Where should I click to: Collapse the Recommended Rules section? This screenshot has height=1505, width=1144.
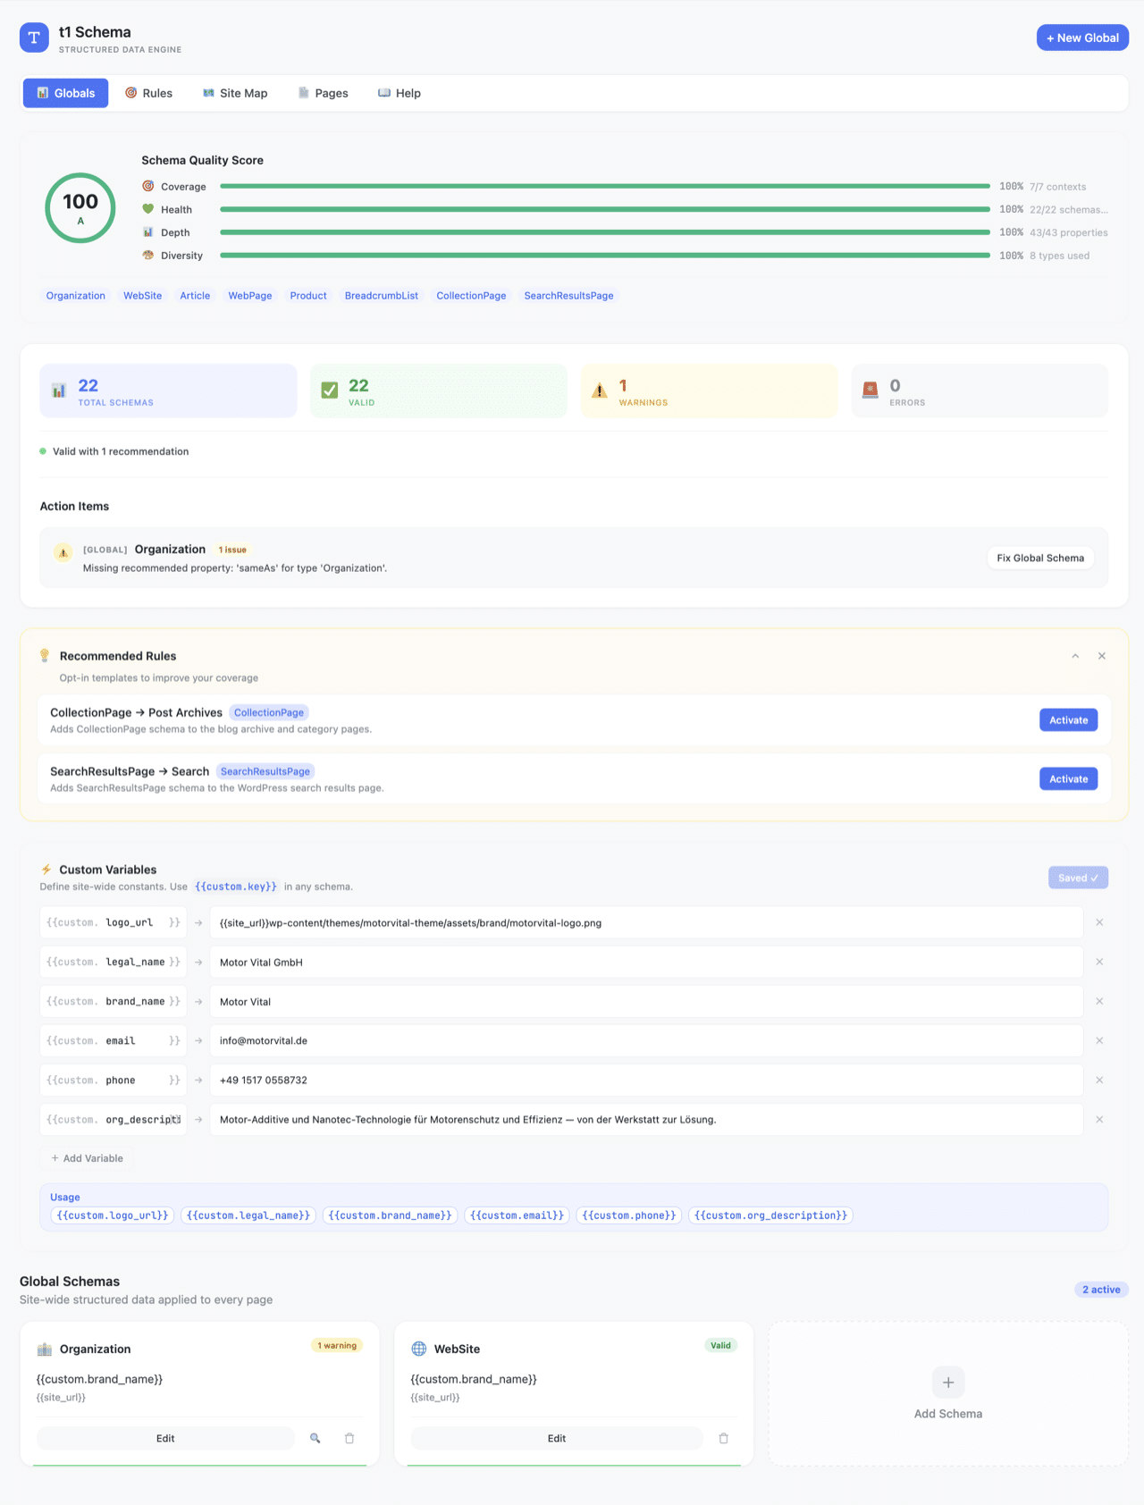[1075, 656]
